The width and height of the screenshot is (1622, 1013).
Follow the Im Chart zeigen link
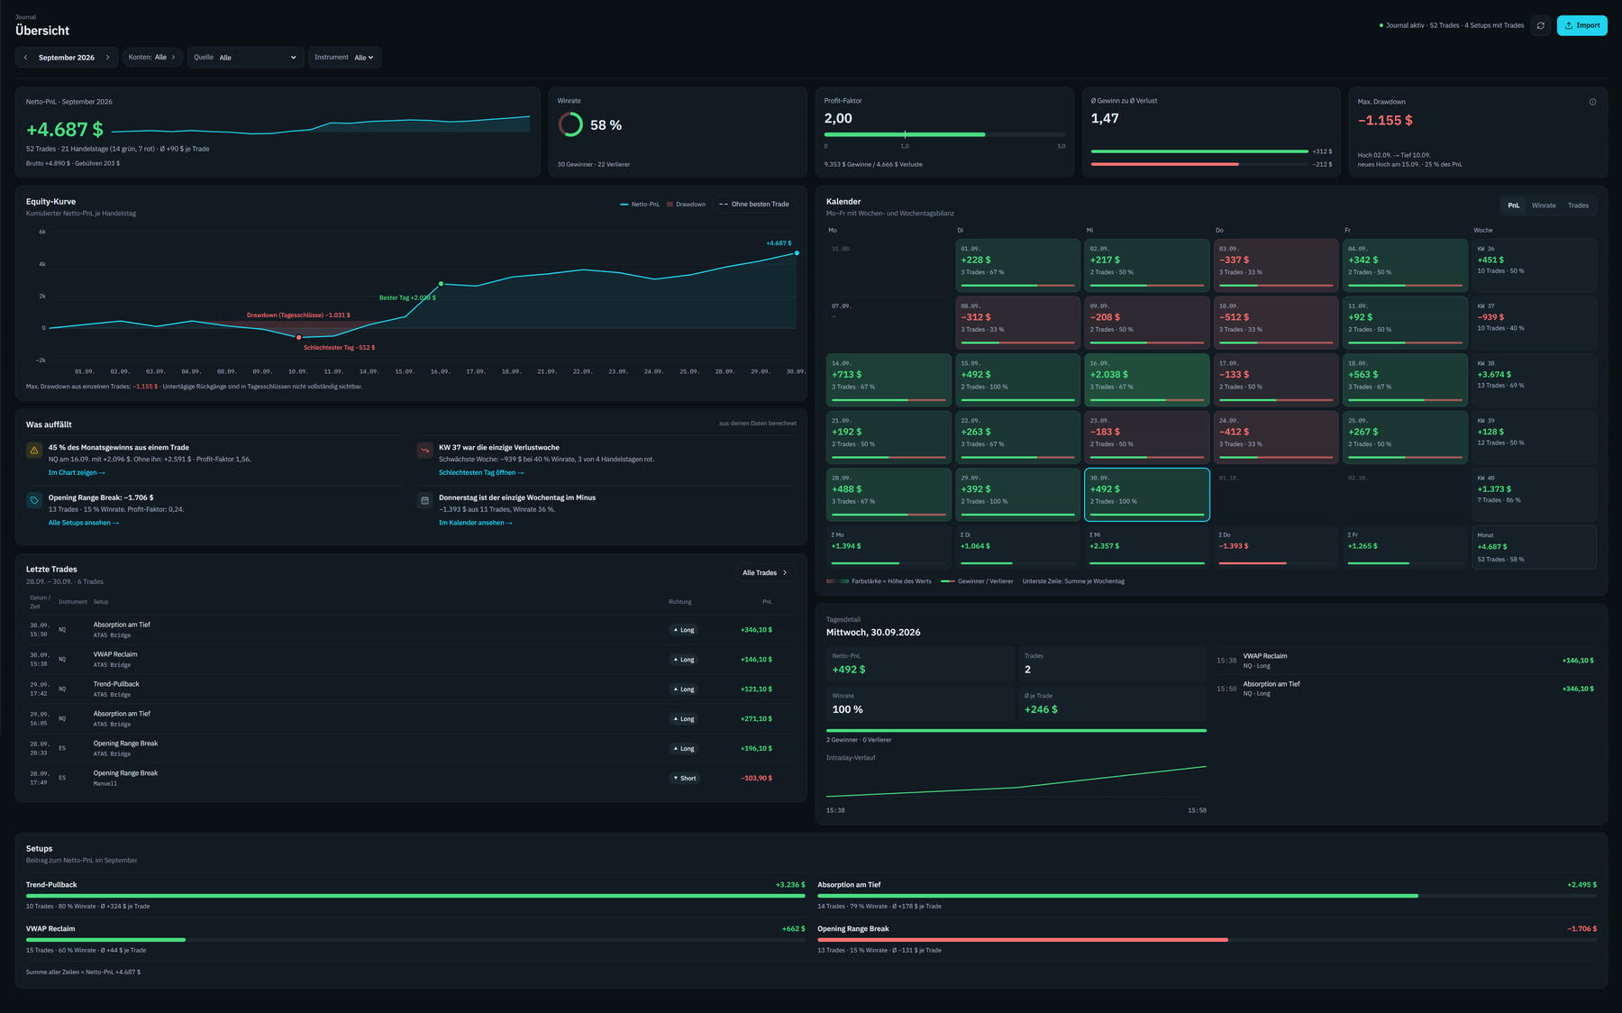(x=77, y=472)
